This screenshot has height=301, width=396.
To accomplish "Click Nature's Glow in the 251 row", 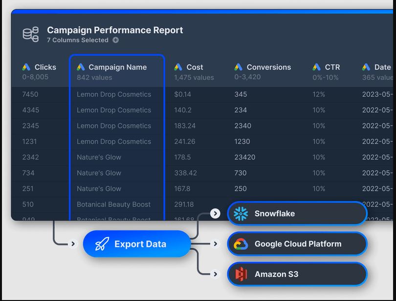I will [99, 189].
